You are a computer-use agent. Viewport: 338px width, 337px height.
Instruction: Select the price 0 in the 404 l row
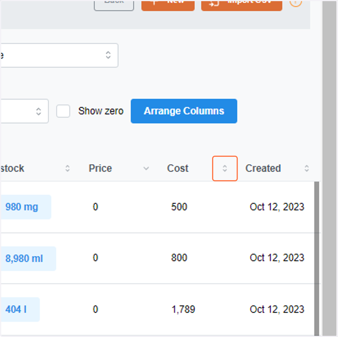click(95, 309)
